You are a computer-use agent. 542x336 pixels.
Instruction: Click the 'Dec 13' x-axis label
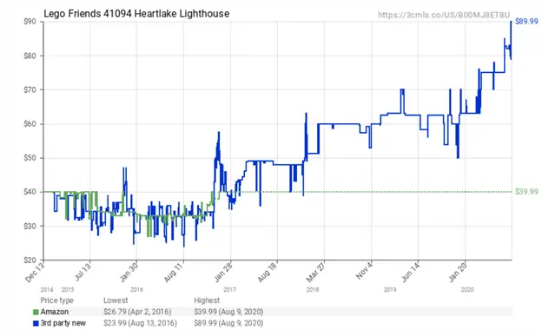(35, 272)
